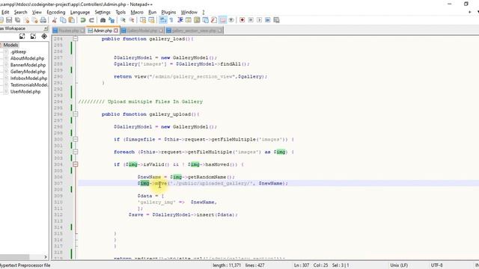Save the current file using toolbar
This screenshot has height=269, width=479.
pos(9,20)
